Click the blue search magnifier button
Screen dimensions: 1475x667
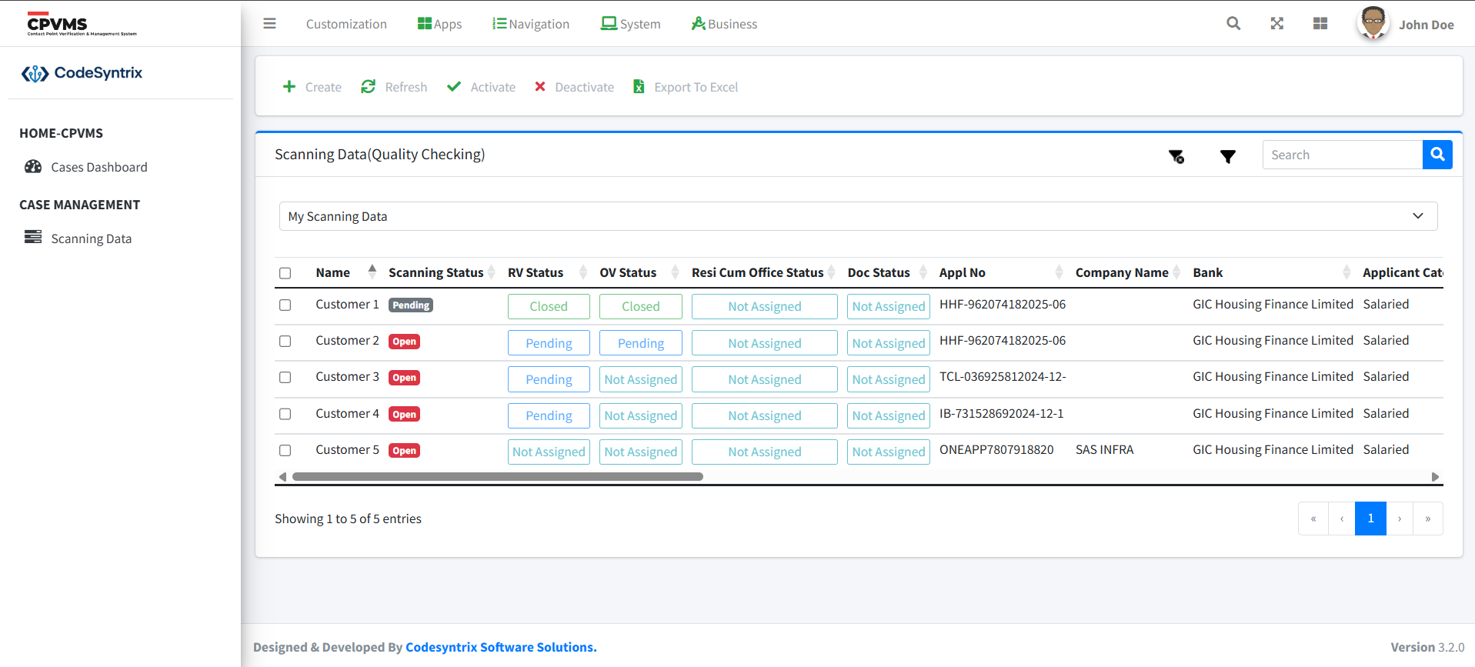click(x=1437, y=155)
